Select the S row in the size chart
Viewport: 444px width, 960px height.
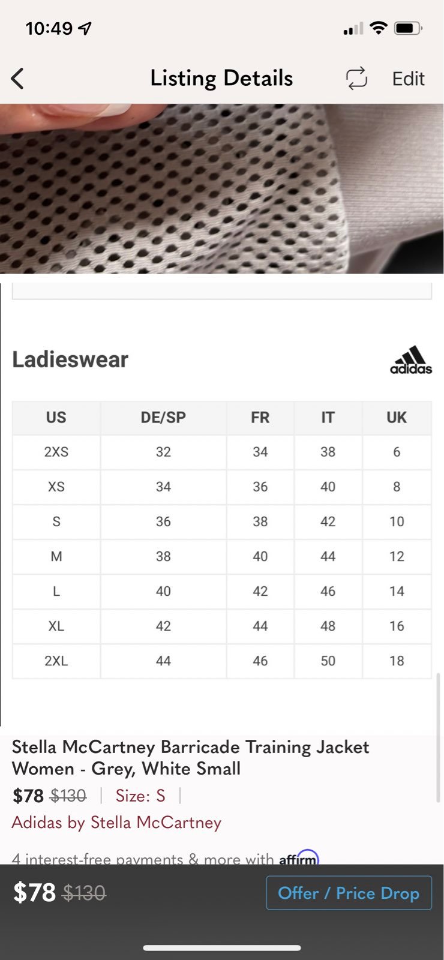222,521
